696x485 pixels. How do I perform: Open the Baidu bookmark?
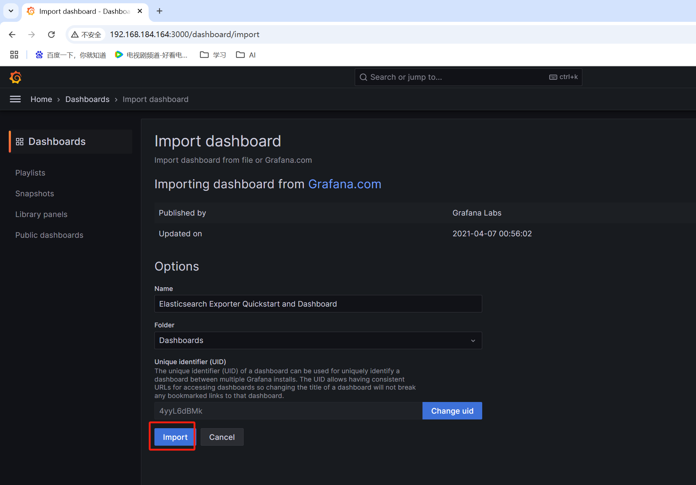click(71, 55)
